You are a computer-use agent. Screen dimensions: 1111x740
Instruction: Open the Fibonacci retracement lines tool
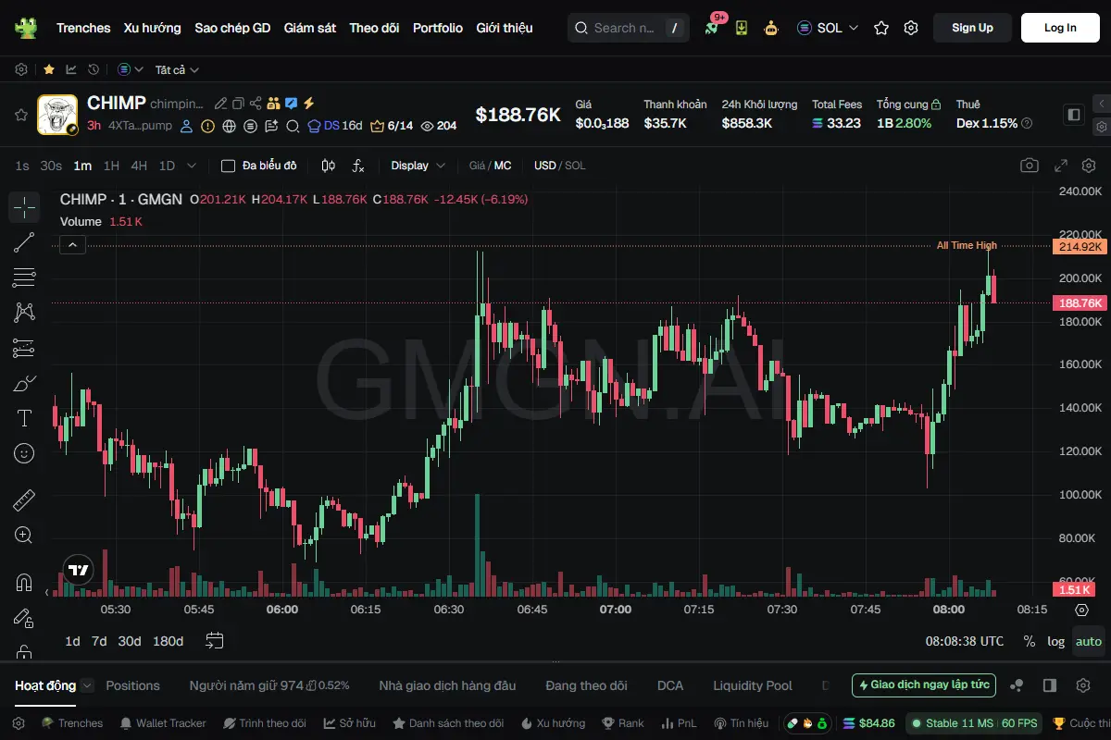(24, 277)
